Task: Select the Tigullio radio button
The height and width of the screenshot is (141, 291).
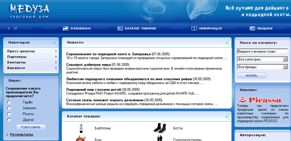Action: pyautogui.click(x=9, y=102)
